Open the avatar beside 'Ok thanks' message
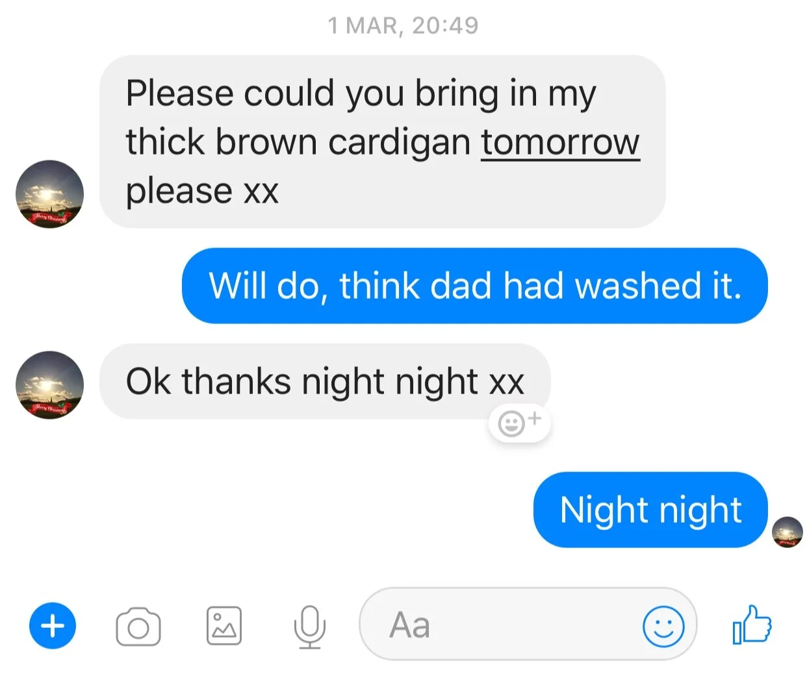Image resolution: width=807 pixels, height=676 pixels. tap(49, 385)
